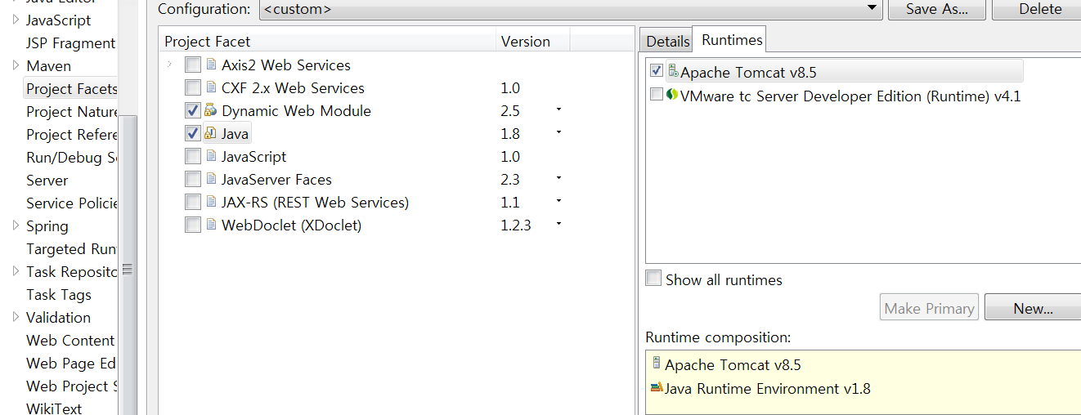Click the JavaServer Faces facet icon
Screen dimensions: 1081x415
click(211, 179)
